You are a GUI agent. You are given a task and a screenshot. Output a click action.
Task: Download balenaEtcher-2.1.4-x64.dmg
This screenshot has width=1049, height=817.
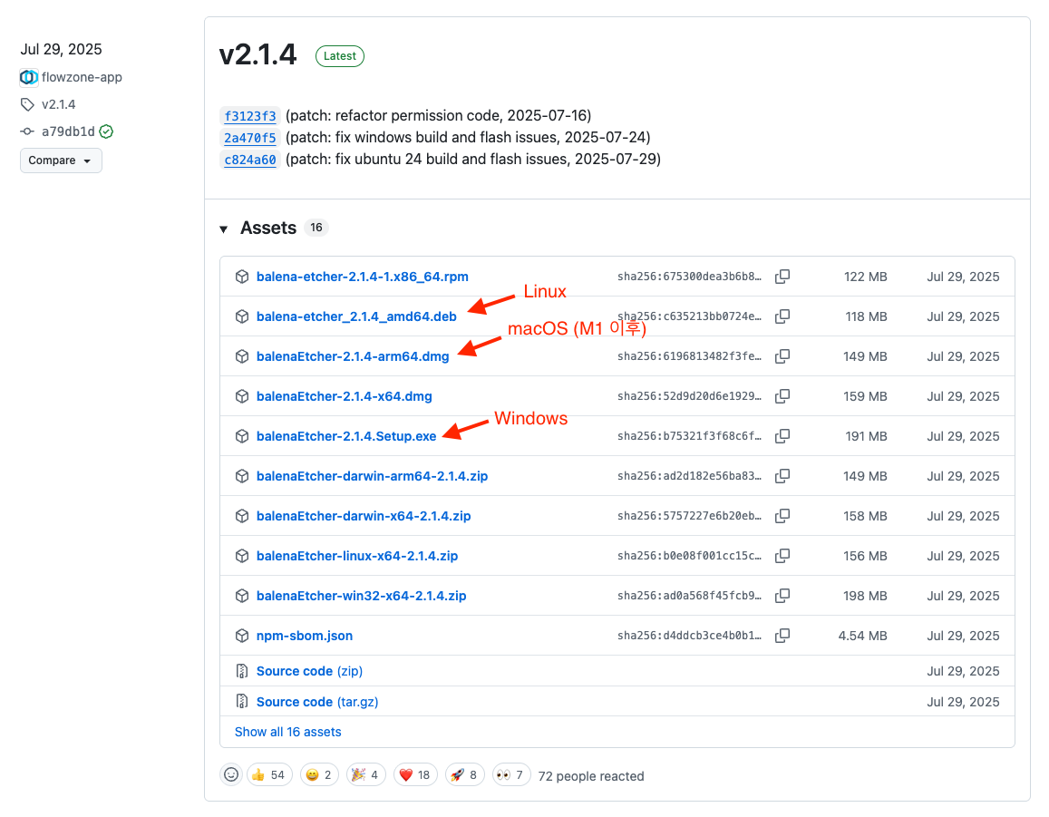click(344, 396)
